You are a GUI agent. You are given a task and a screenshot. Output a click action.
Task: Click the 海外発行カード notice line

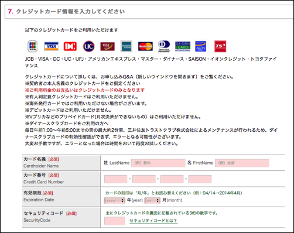point(86,104)
